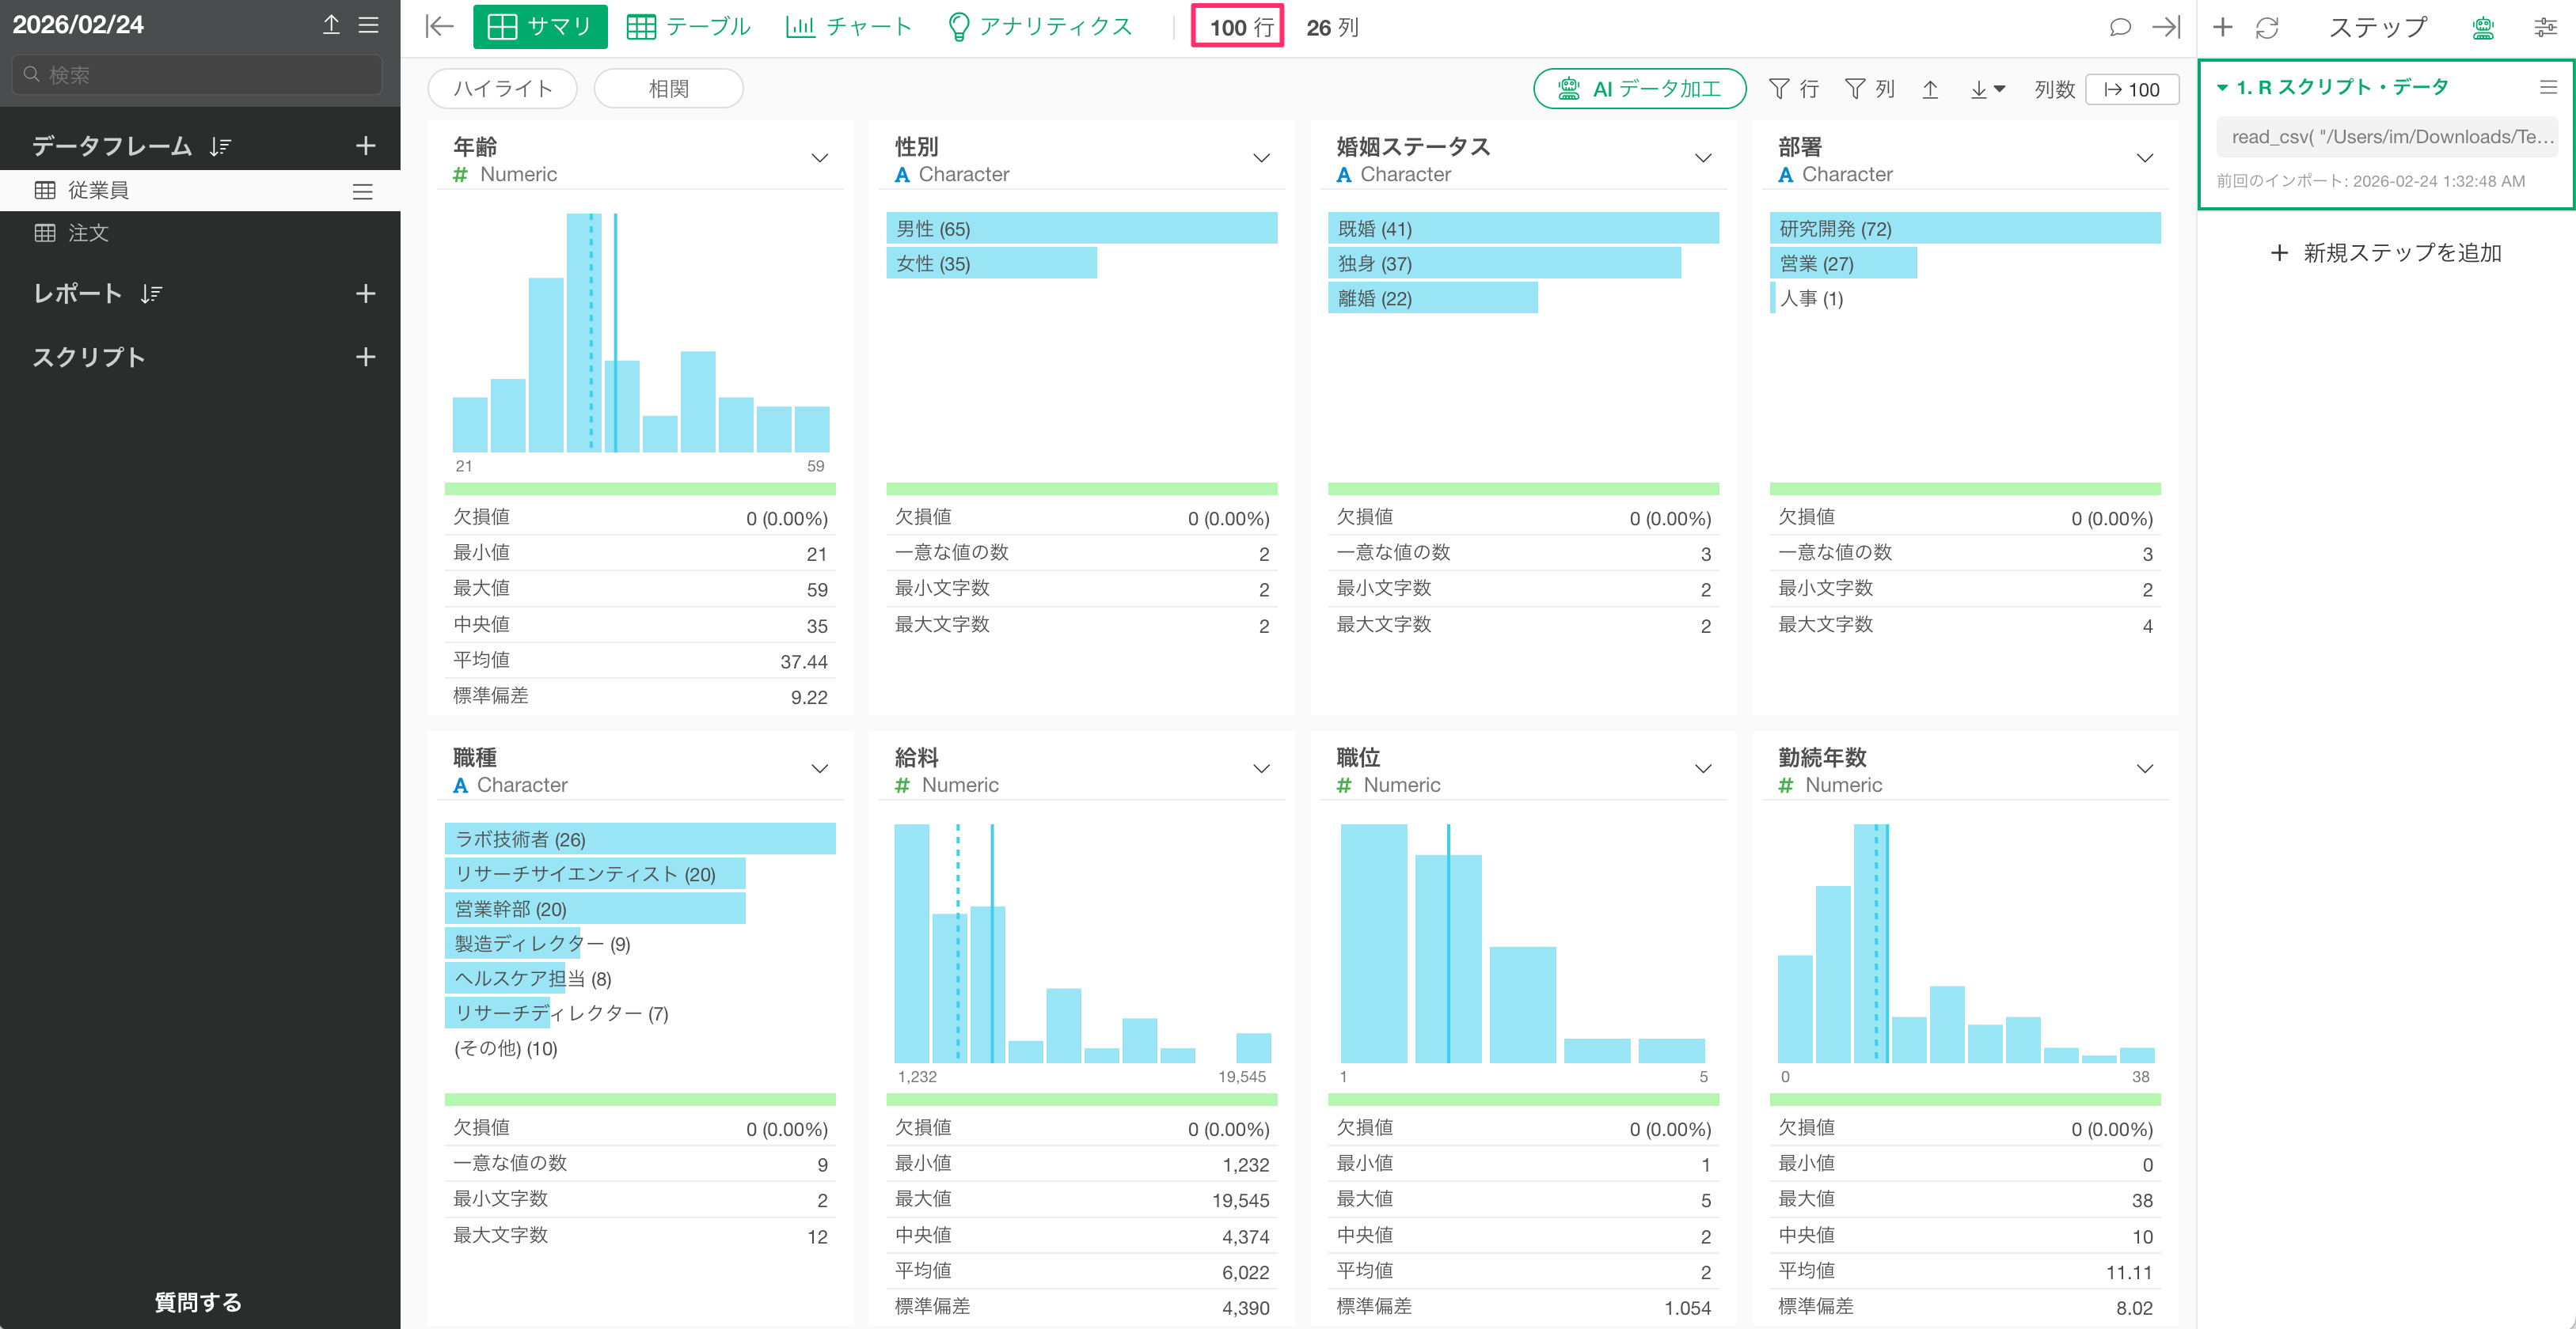The image size is (2576, 1329).
Task: Click the AI robot icon in the steps panel
Action: pos(2482,27)
